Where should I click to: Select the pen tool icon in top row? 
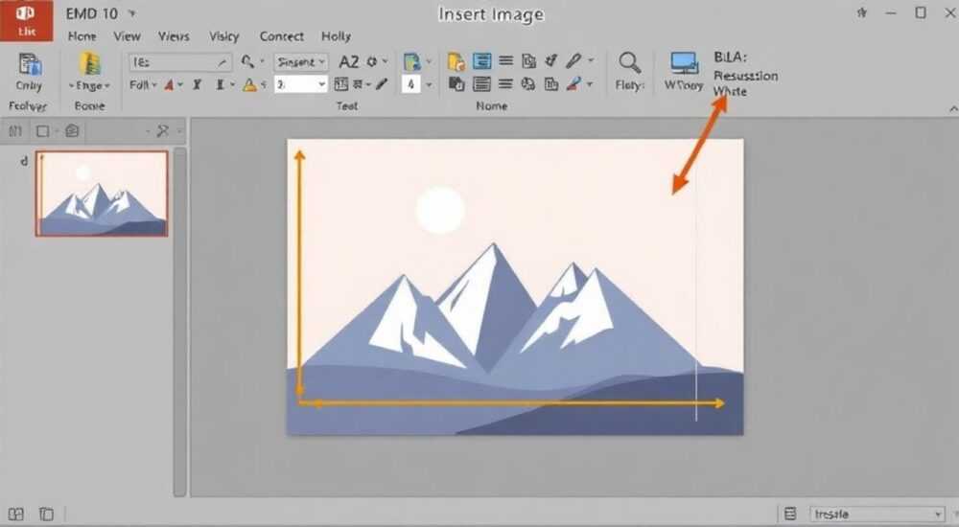[573, 60]
